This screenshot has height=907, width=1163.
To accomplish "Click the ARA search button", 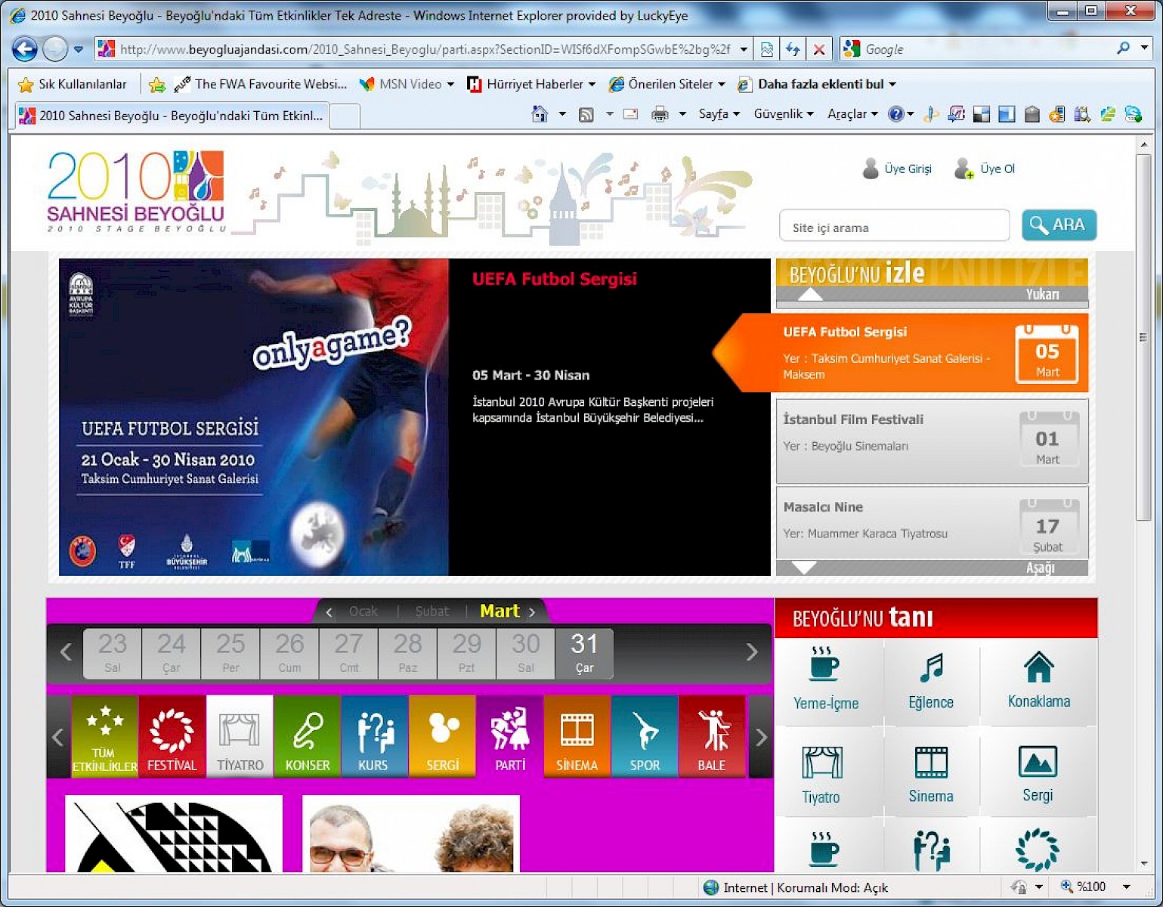I will [1058, 225].
